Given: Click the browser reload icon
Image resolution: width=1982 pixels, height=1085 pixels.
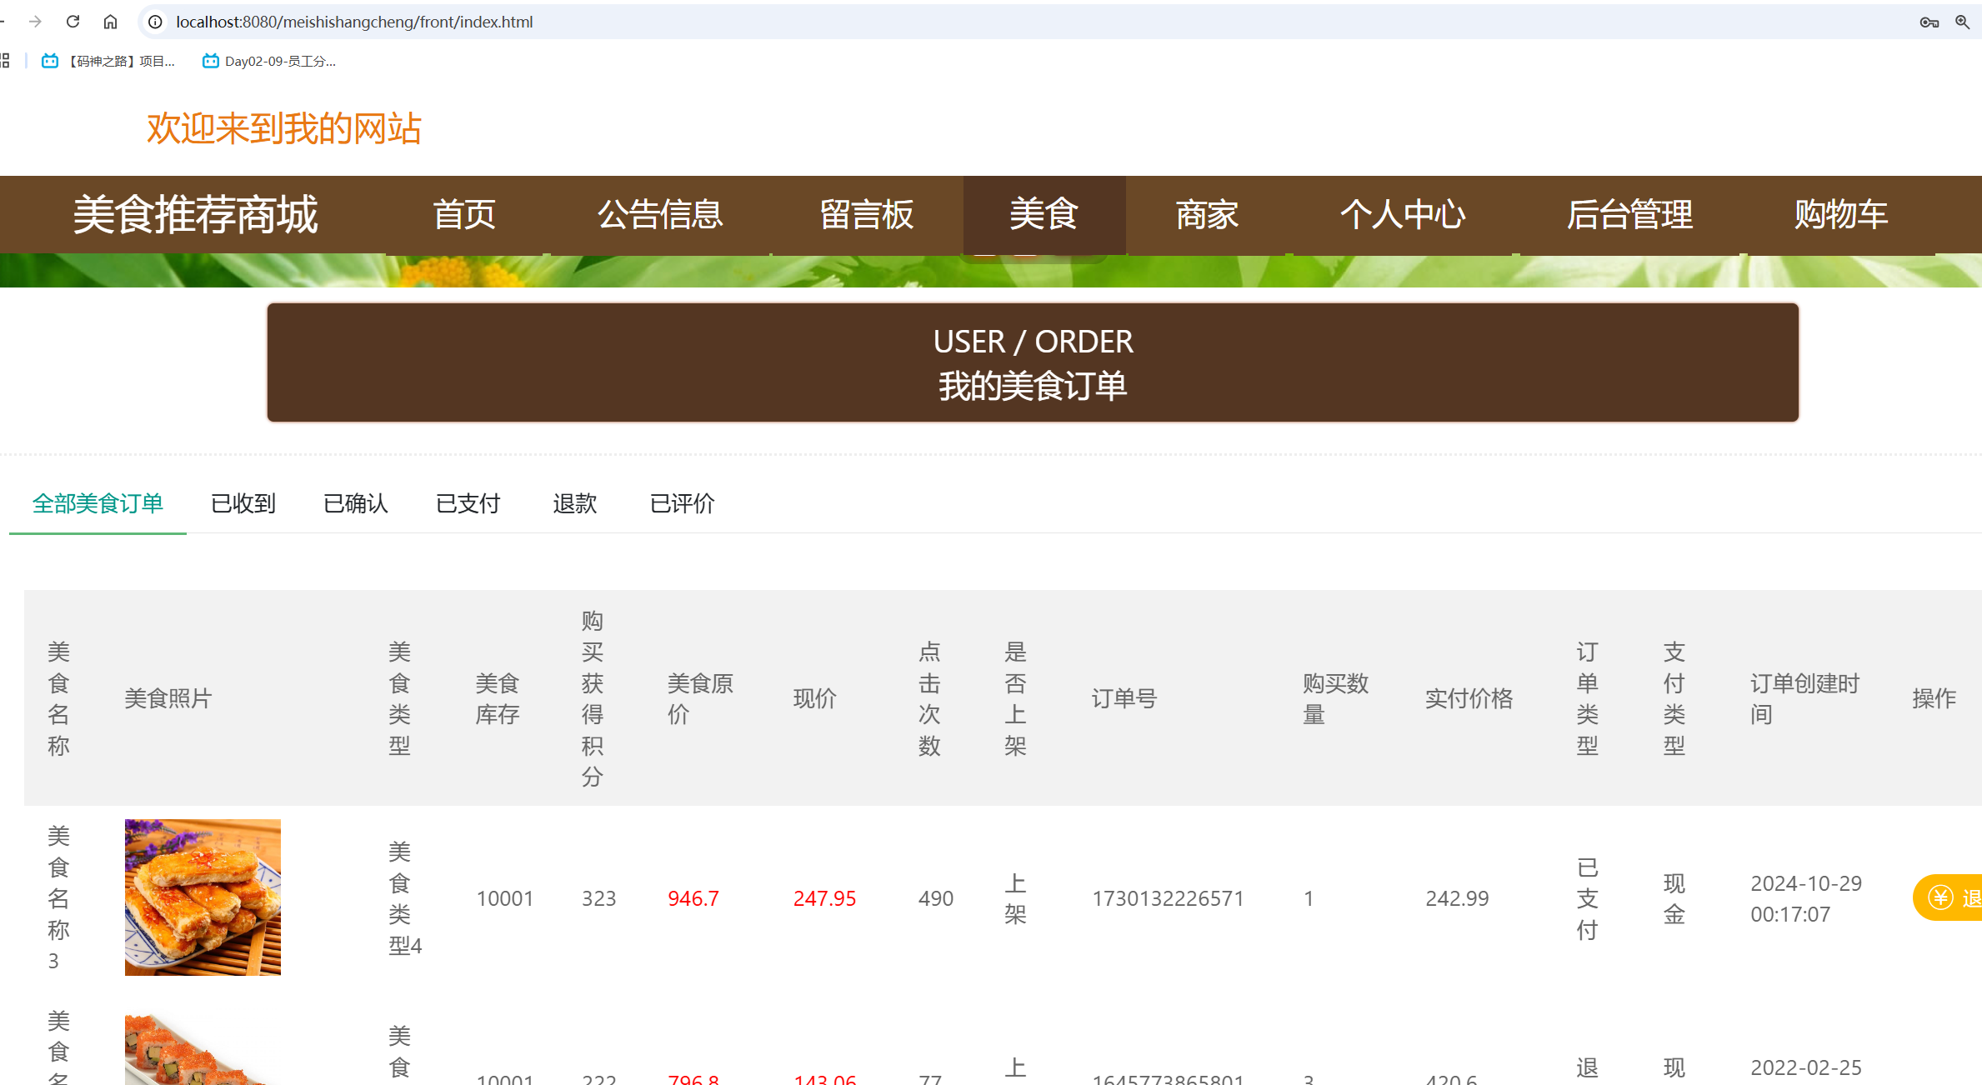Looking at the screenshot, I should 73,22.
